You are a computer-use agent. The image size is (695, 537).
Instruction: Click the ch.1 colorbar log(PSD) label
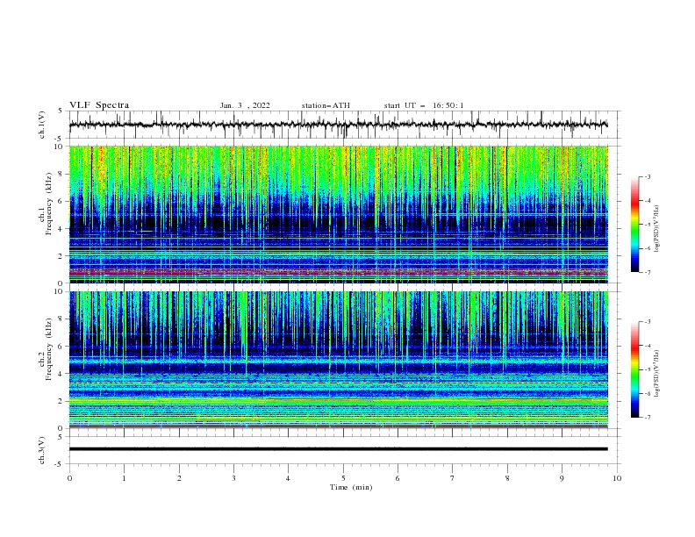coord(657,229)
